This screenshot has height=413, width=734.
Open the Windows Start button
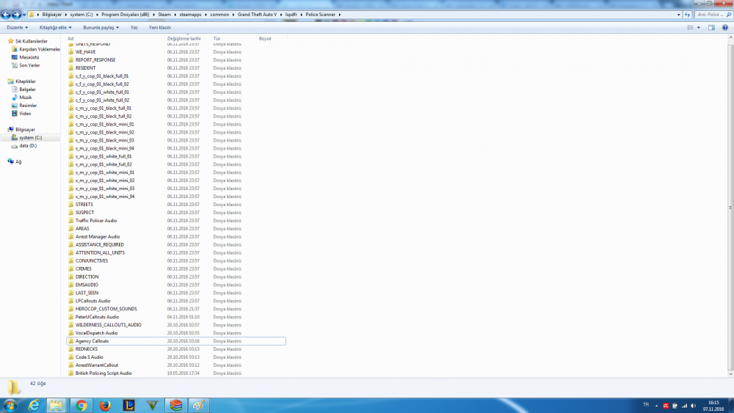coord(10,406)
